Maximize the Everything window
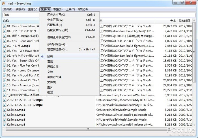Screen dimensions: 198x138 pyautogui.click(x=182, y=3)
